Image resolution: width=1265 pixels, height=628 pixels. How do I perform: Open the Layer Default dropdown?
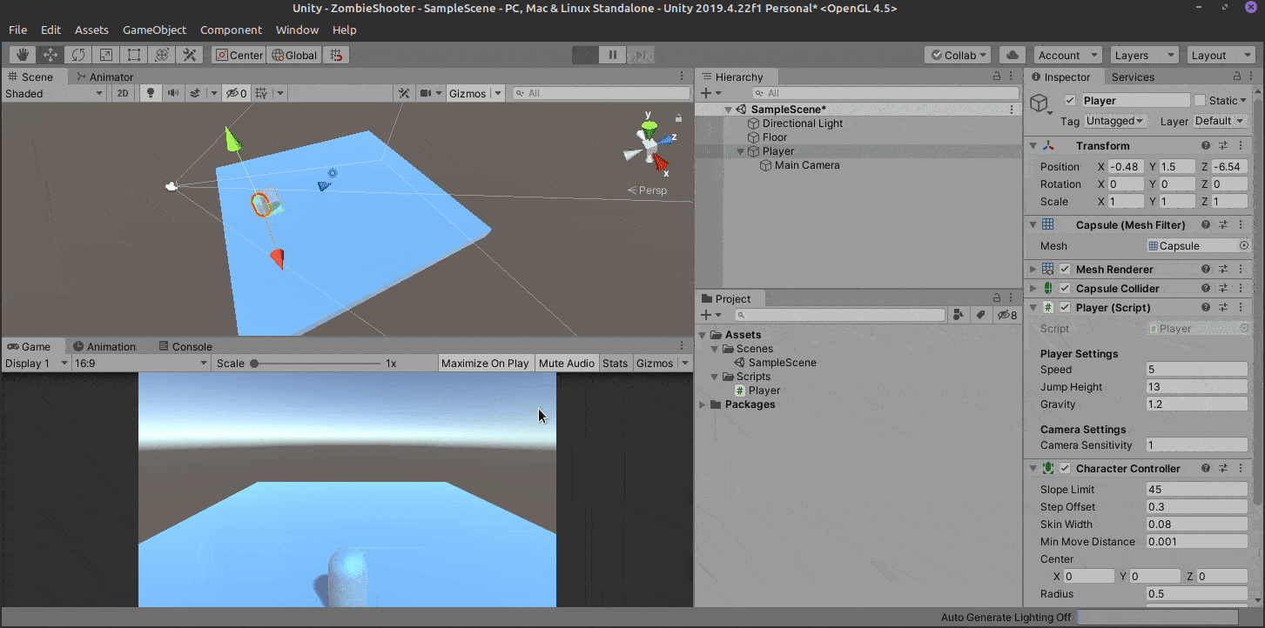pyautogui.click(x=1219, y=121)
